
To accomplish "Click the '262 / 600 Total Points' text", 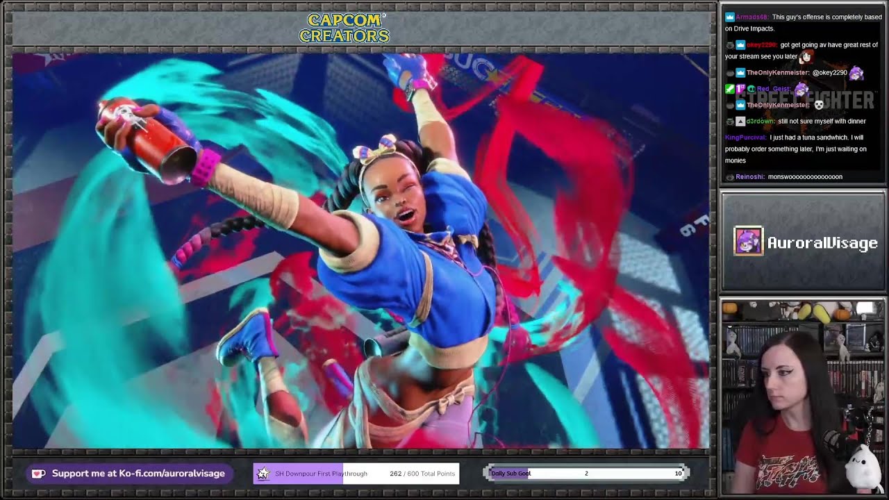I will point(422,474).
